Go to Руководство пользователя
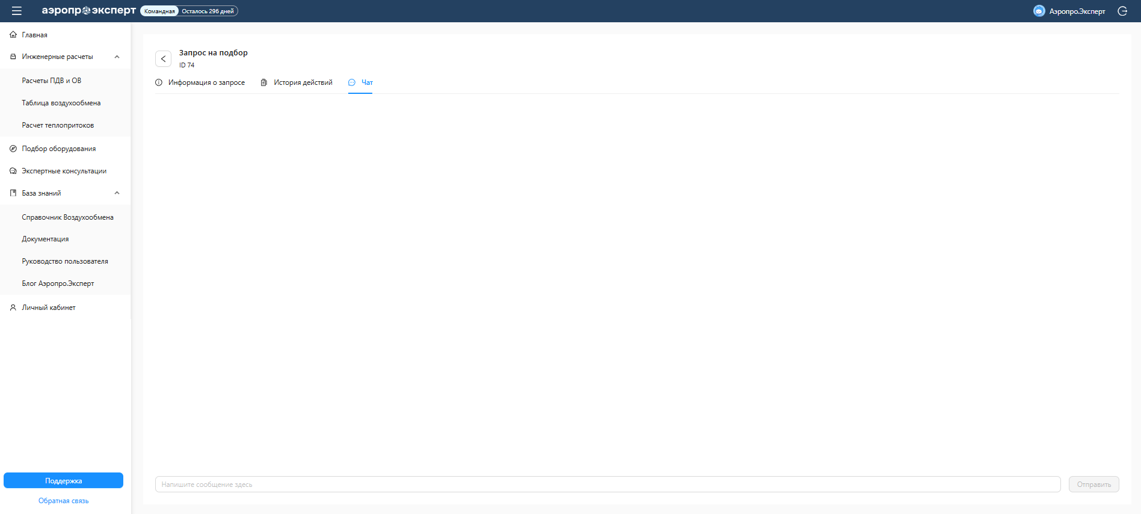 pyautogui.click(x=65, y=261)
